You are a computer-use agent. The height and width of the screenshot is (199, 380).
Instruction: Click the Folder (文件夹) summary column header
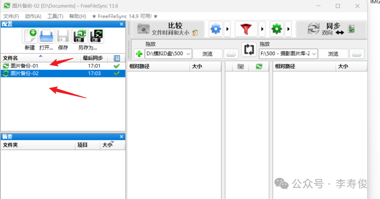[38, 145]
